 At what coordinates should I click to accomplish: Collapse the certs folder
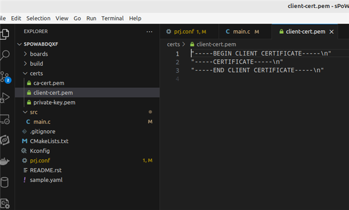tap(25, 73)
